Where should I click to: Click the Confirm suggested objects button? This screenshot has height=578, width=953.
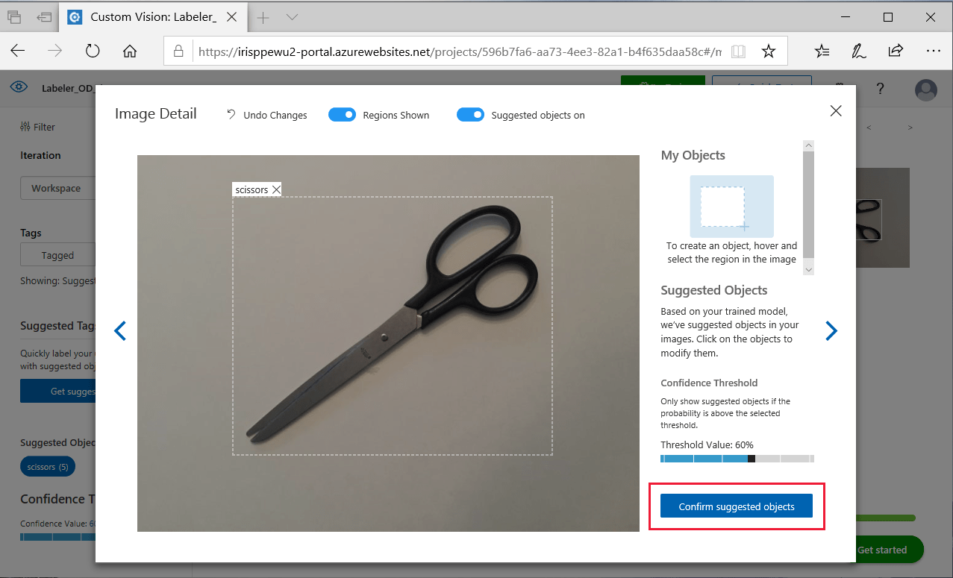(x=736, y=506)
